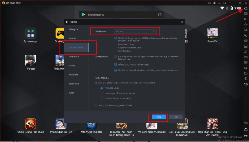Click volume up icon in sidebar
The width and height of the screenshot is (249, 142).
coord(246,19)
